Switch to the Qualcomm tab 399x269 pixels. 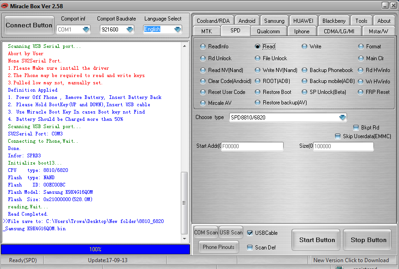point(268,31)
